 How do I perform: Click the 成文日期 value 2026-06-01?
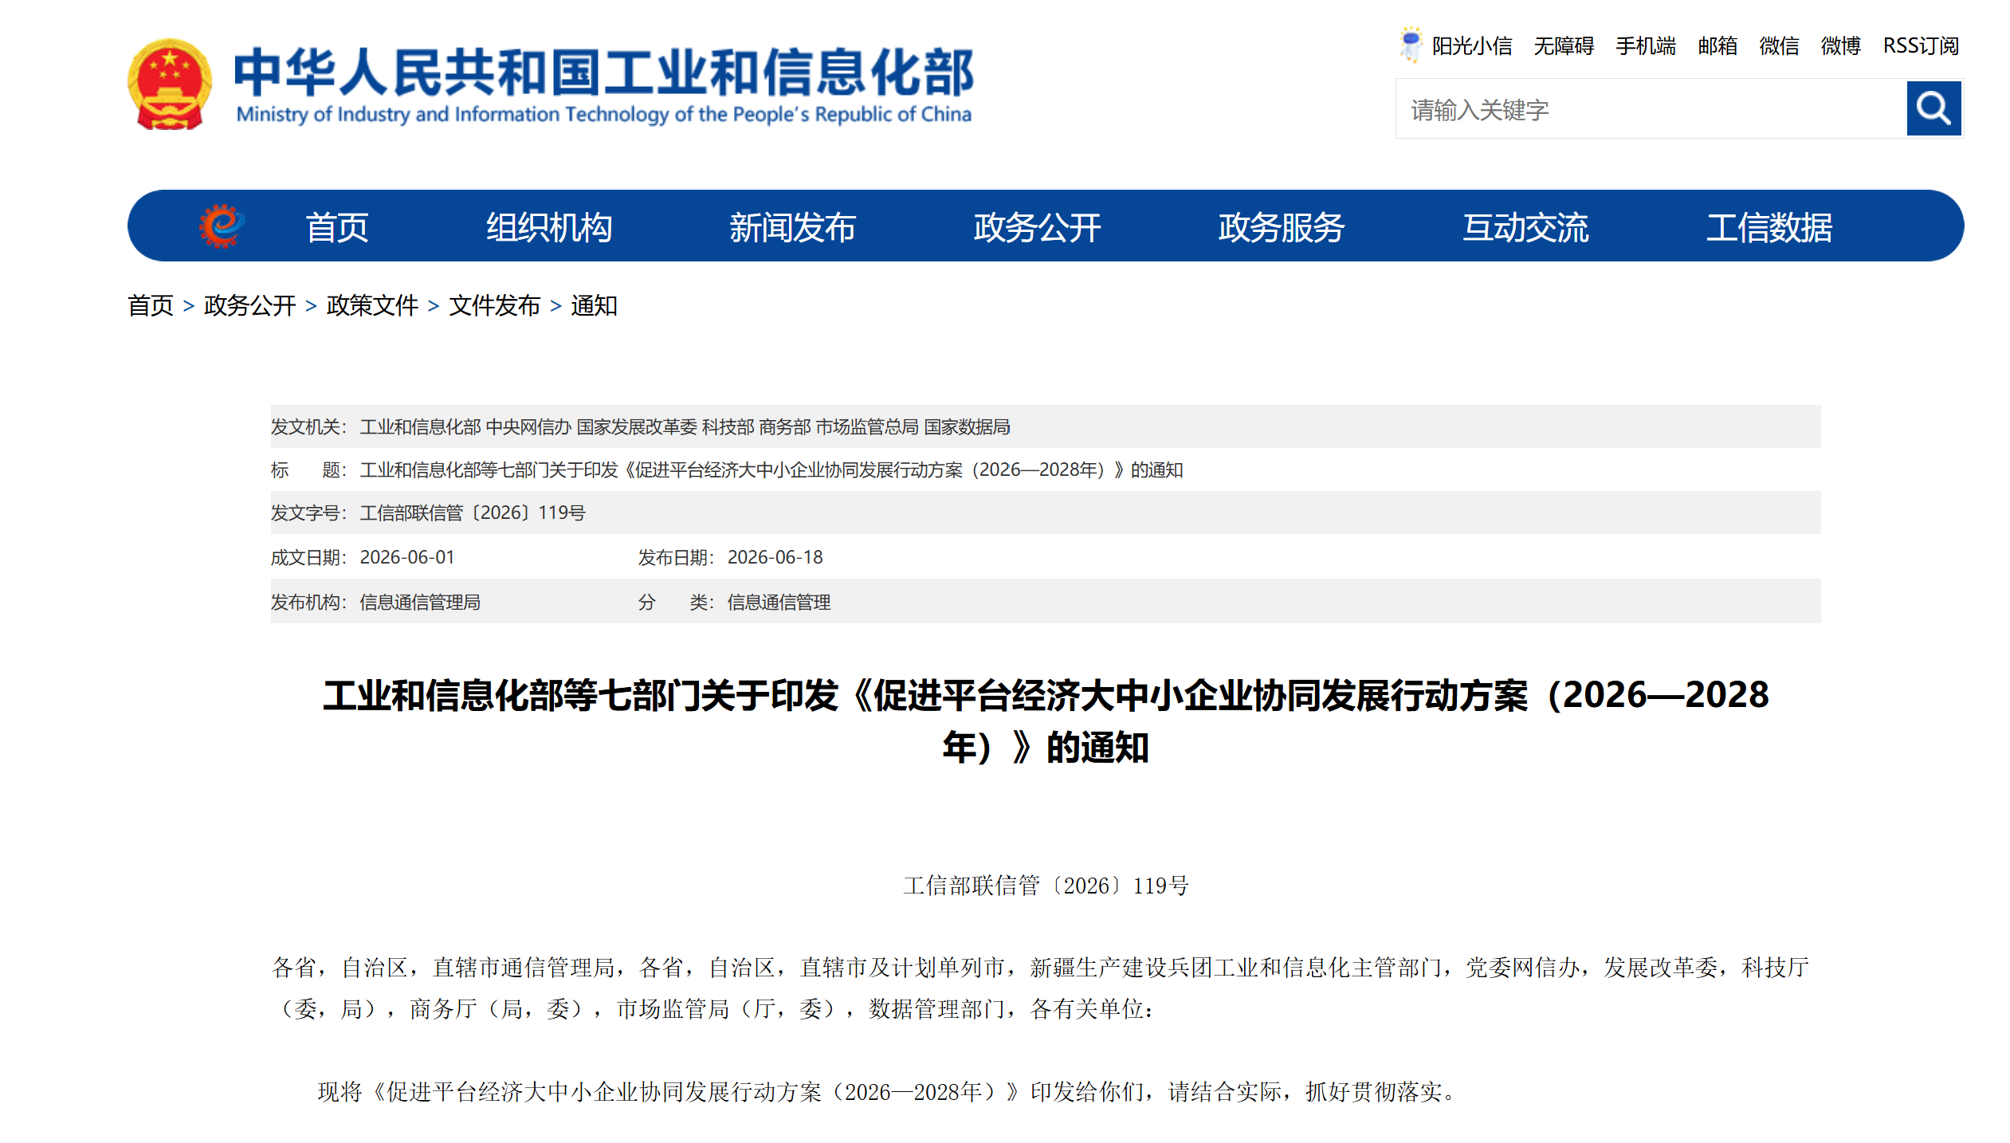click(x=407, y=557)
